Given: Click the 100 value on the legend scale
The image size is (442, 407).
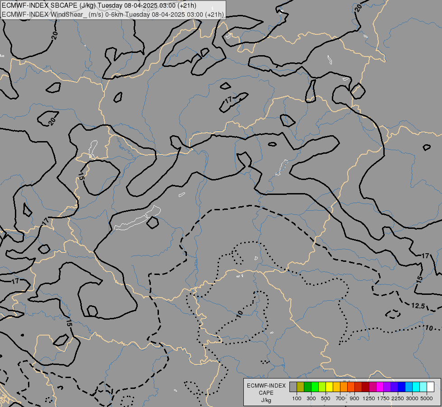Looking at the screenshot, I should click(297, 398).
